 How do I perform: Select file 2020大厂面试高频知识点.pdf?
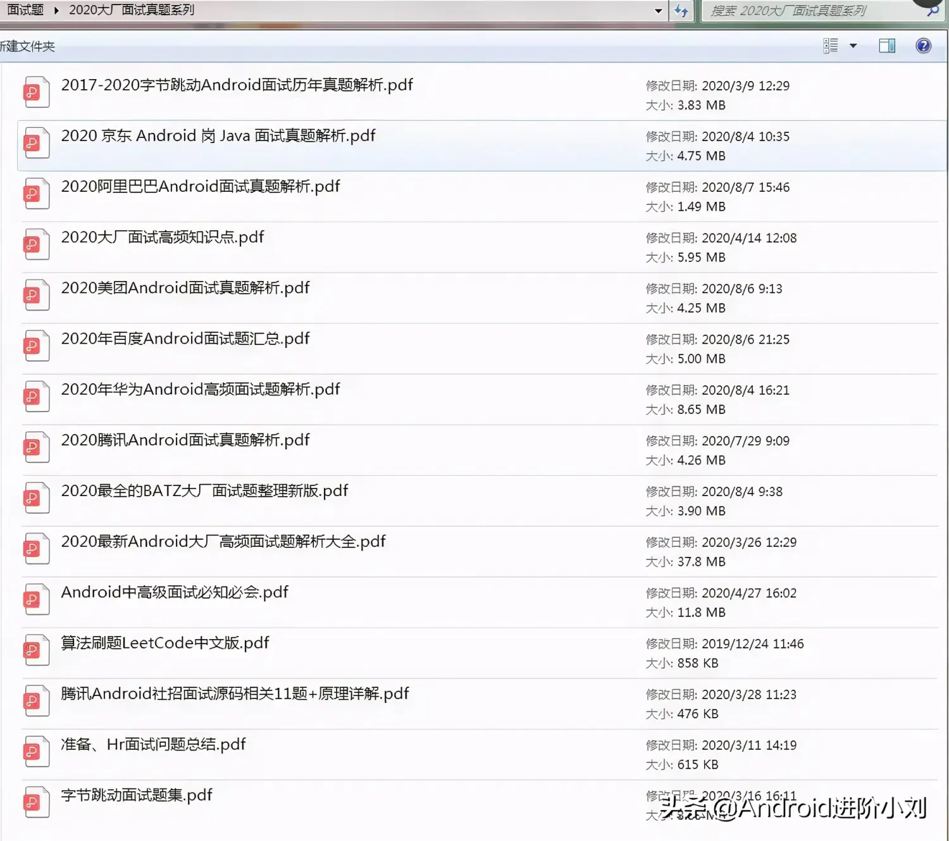coord(163,237)
